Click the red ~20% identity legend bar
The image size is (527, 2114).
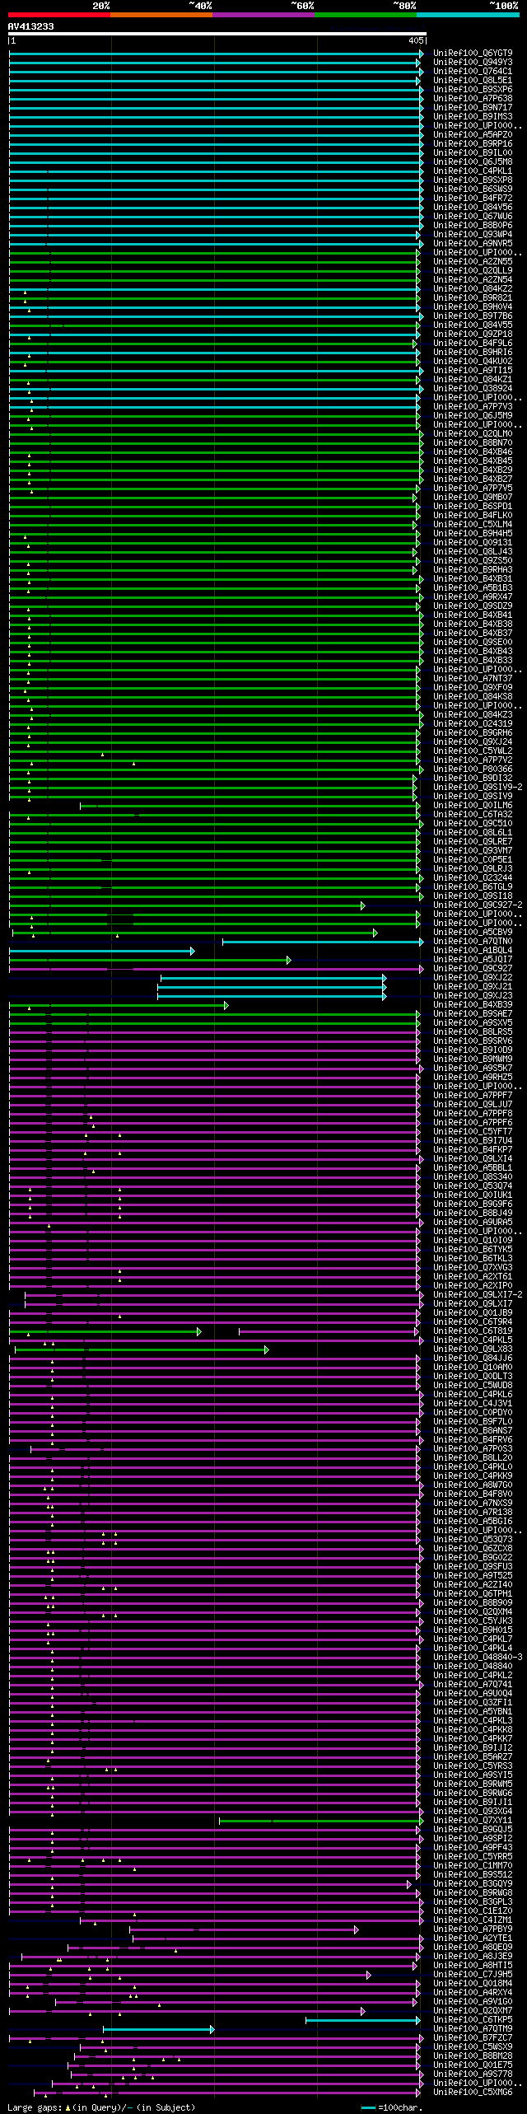click(59, 15)
